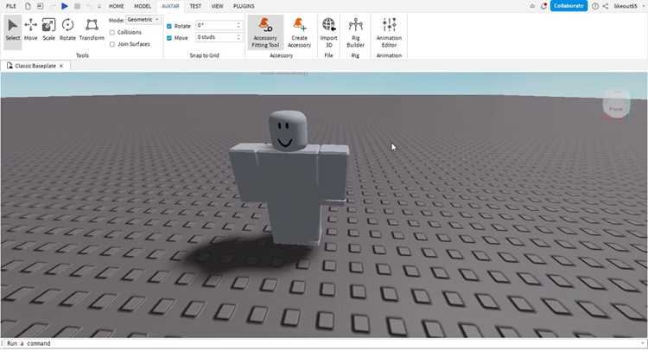Click in the Move studs value field
Viewport: 648px width, 364px height.
(216, 37)
